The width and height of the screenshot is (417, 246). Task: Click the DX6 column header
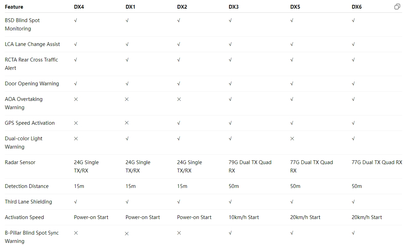[357, 7]
